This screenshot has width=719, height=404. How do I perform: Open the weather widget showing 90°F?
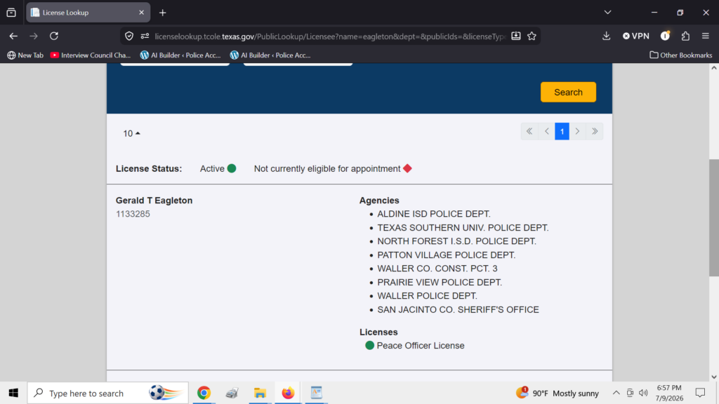pos(557,393)
